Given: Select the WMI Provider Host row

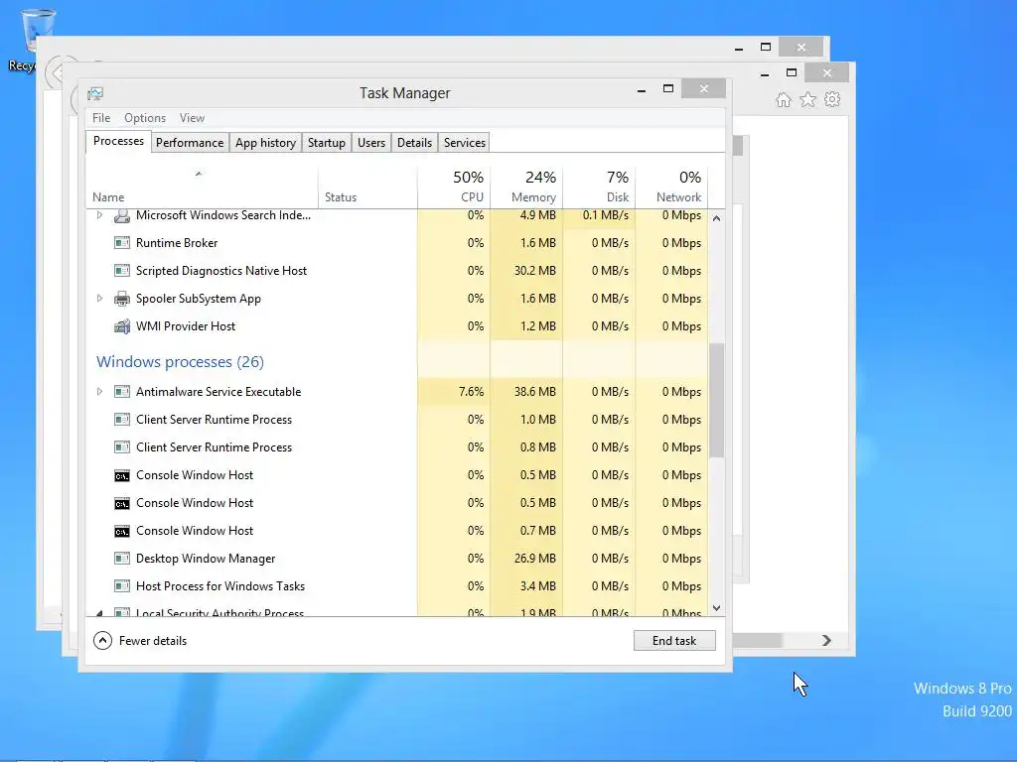Looking at the screenshot, I should click(397, 326).
